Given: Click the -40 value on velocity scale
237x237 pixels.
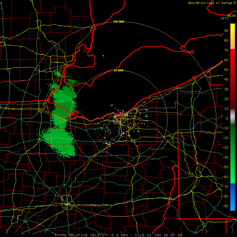Looking at the screenshot, I should pyautogui.click(x=225, y=157).
